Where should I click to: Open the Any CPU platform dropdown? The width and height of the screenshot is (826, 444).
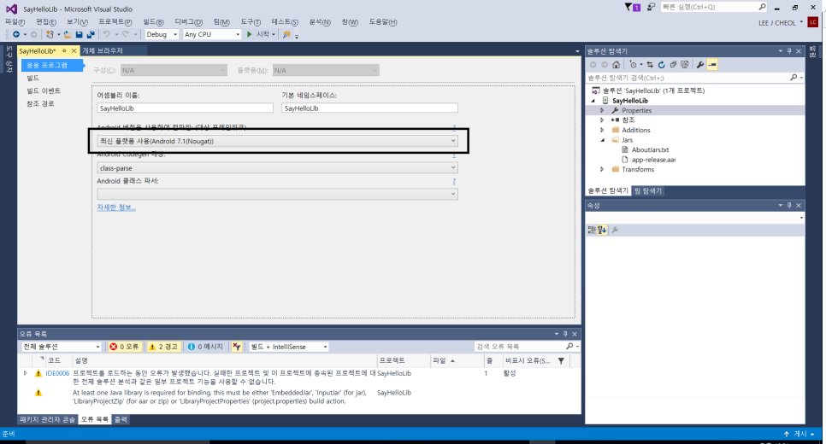pyautogui.click(x=212, y=34)
